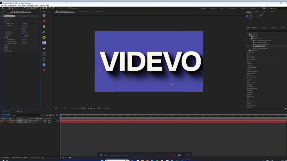Select the Puppet Pin tool

pyautogui.click(x=53, y=8)
